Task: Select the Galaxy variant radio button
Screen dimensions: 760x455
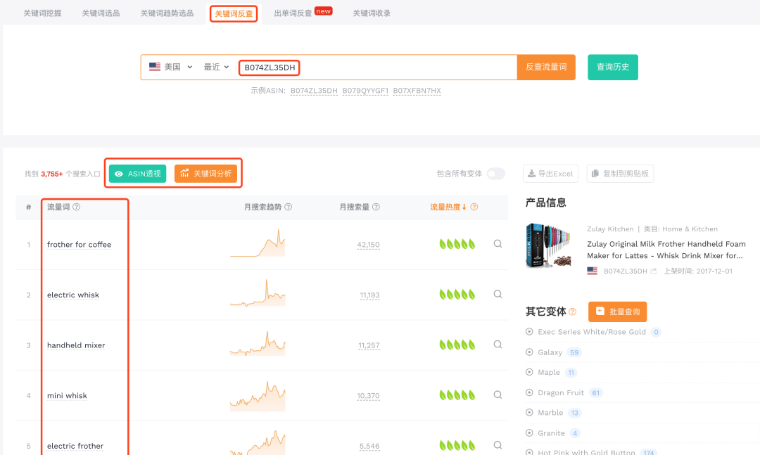Action: [529, 352]
